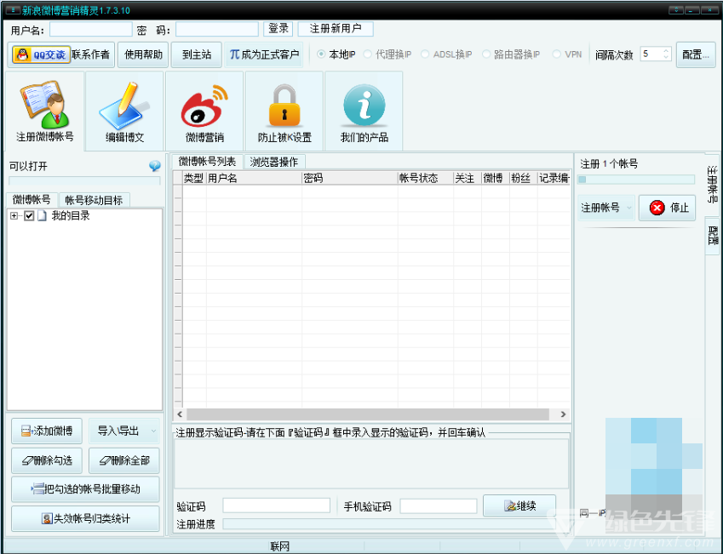Screen dimensions: 723x554
Task: Click the 到主站 button
Action: pos(197,54)
